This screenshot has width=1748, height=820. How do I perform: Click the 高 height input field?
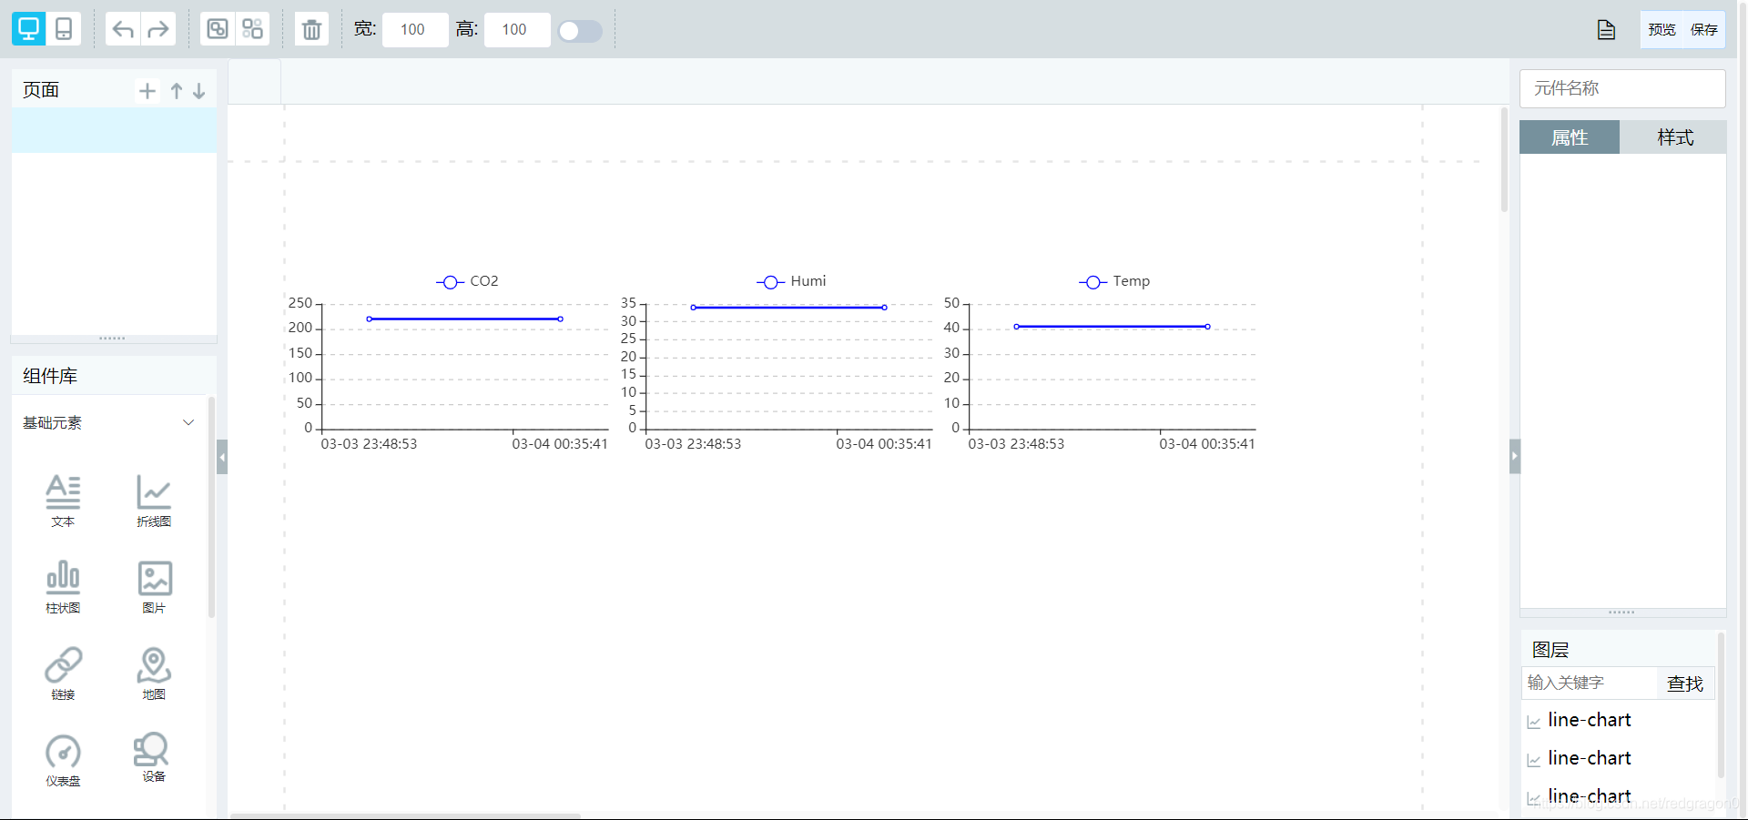pos(517,29)
